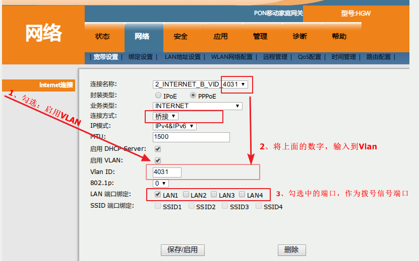The image size is (419, 261).
Task: Click the 删除 button
Action: 291,250
